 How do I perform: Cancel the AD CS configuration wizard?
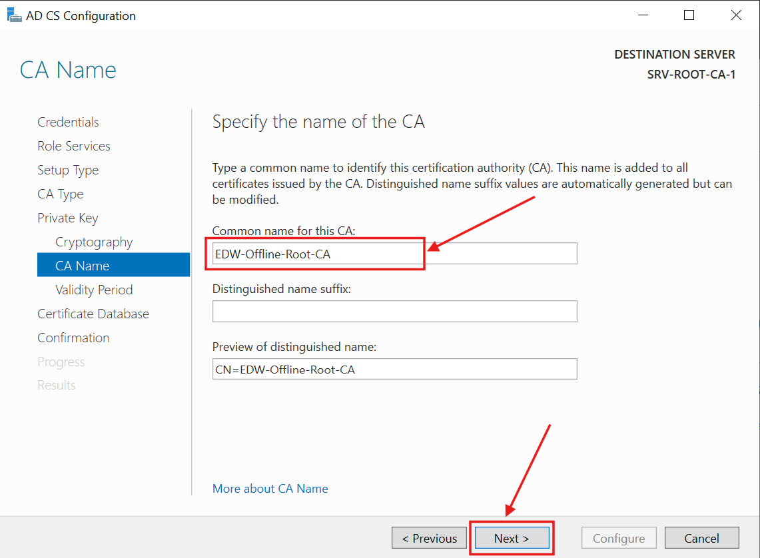(702, 537)
